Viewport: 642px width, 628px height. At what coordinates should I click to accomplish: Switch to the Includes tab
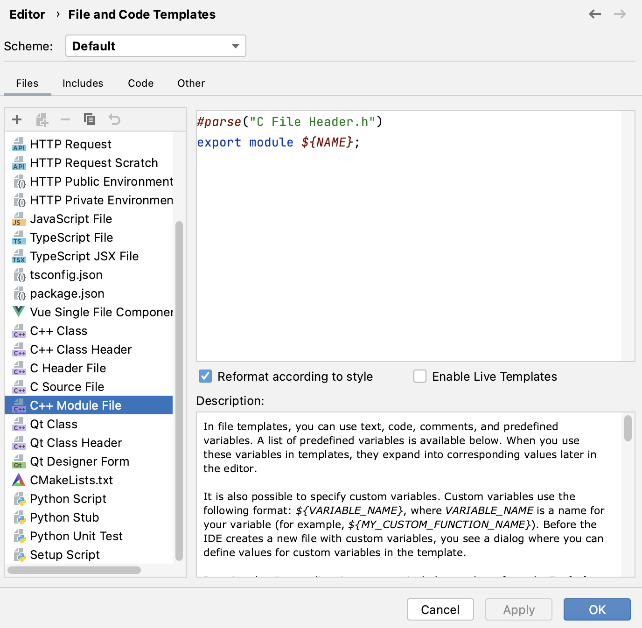[x=83, y=83]
